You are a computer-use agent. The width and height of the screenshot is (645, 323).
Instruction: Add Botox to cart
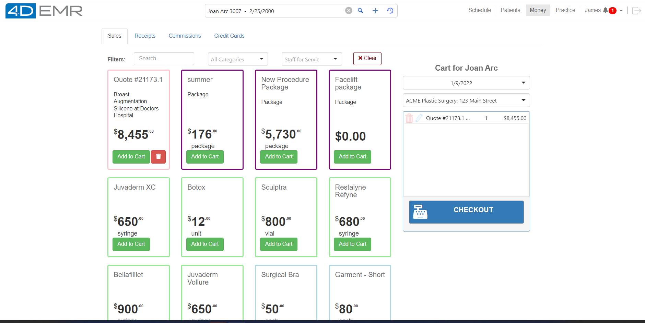tap(205, 244)
